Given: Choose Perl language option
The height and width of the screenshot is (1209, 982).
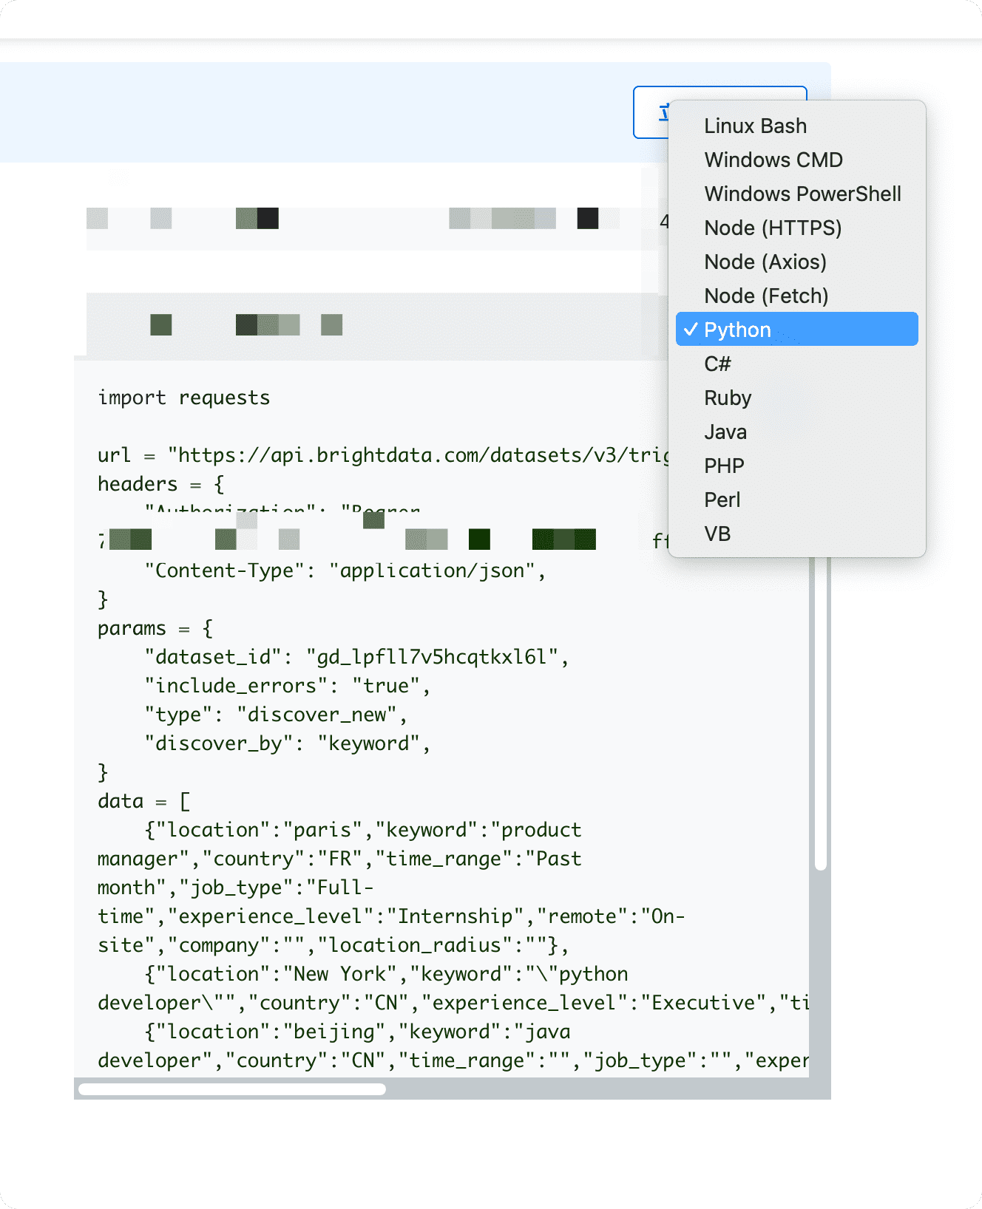Looking at the screenshot, I should (x=796, y=500).
